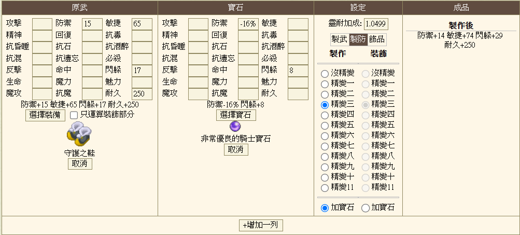Click the 裝飾 column heading

[x=378, y=54]
